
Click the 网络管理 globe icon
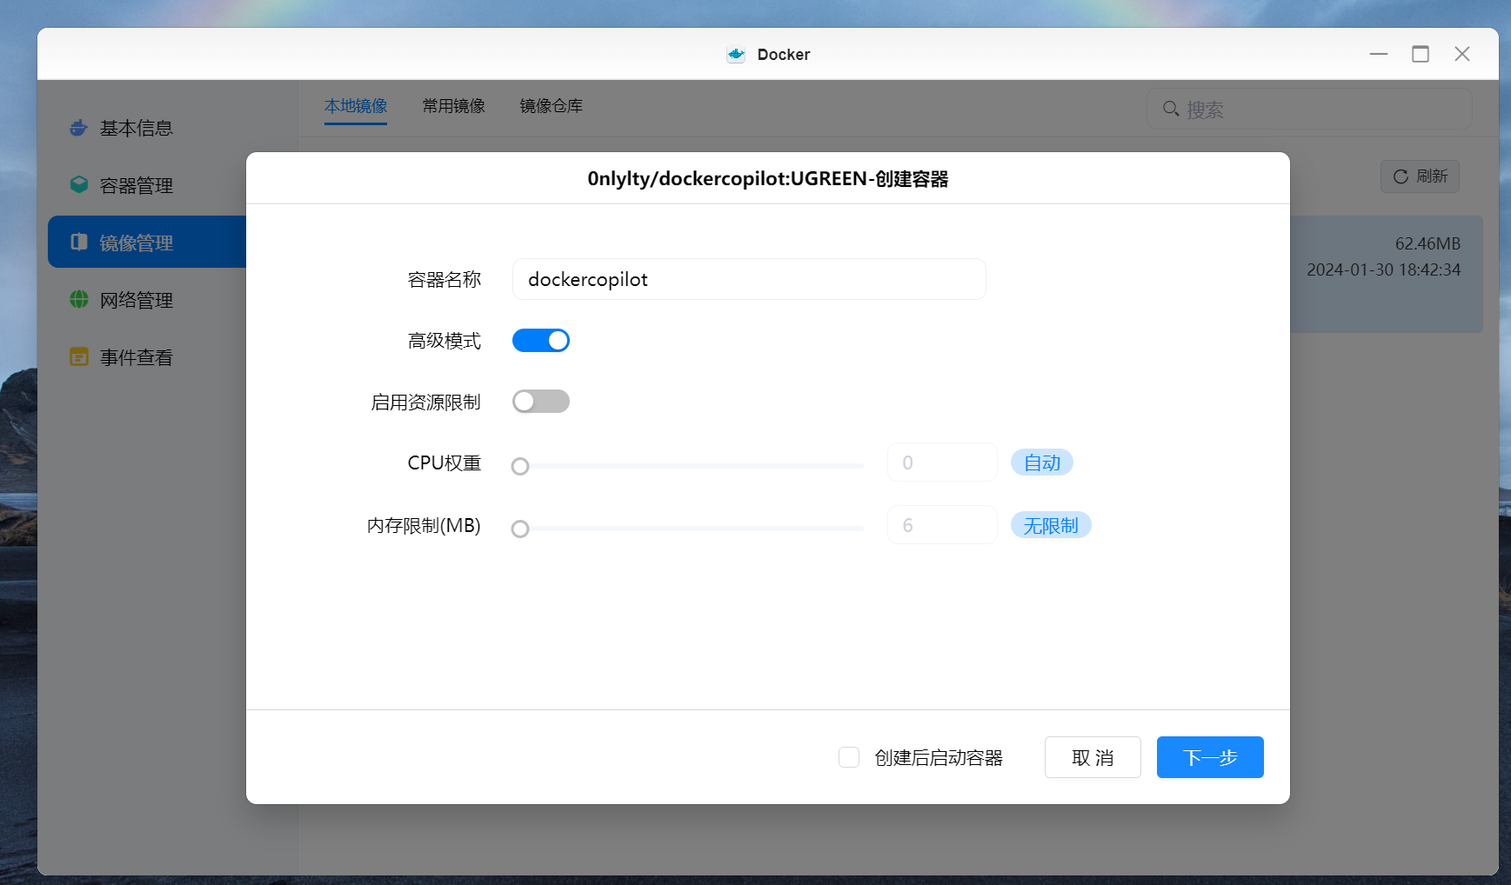tap(79, 299)
